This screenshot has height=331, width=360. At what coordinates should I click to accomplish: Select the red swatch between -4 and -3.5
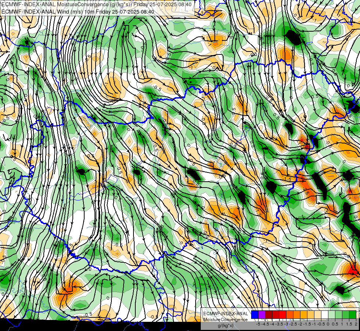tap(276, 315)
